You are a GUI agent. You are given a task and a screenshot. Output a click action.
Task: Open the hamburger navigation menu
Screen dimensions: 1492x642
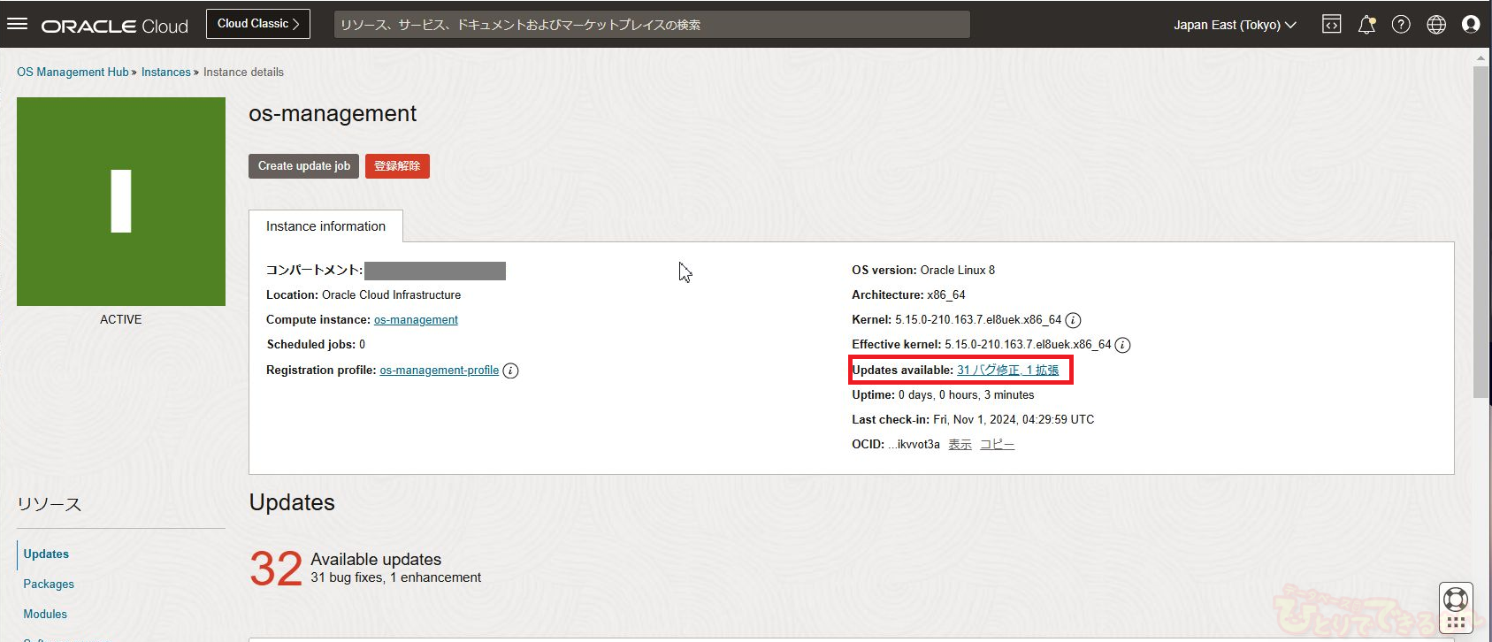[18, 24]
